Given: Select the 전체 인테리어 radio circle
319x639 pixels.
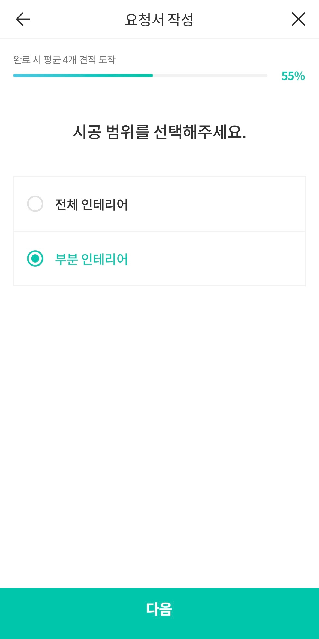Looking at the screenshot, I should 35,204.
